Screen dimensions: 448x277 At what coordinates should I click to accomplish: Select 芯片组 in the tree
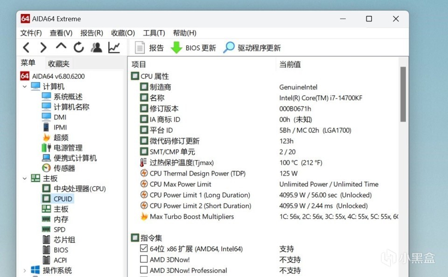[59, 240]
